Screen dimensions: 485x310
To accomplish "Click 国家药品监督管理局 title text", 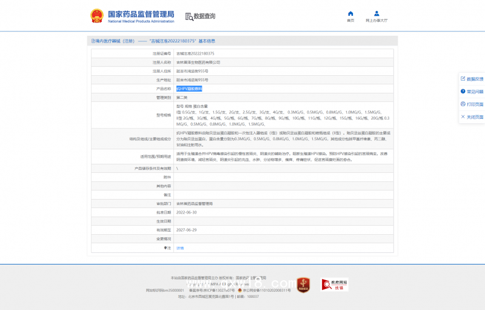I will point(141,14).
